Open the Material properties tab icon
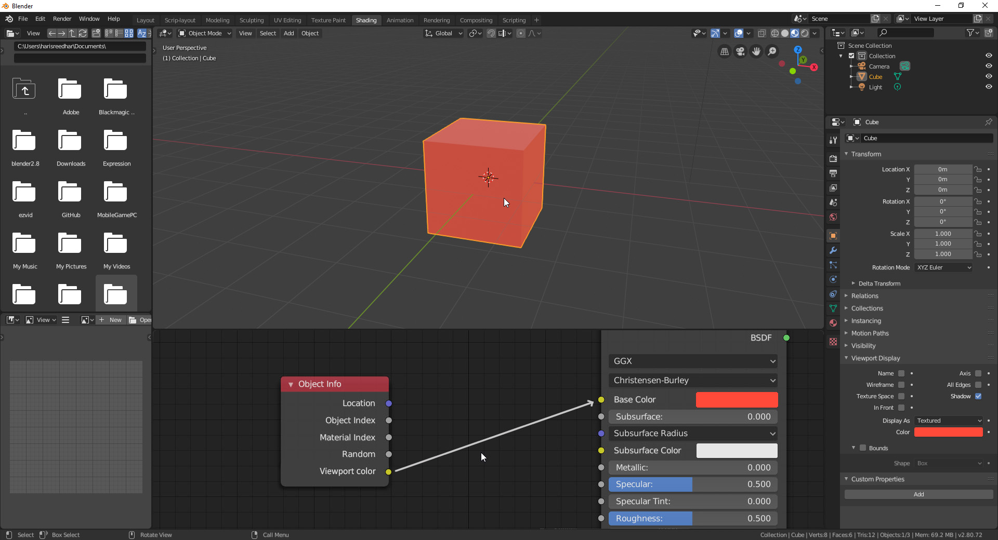 [833, 323]
